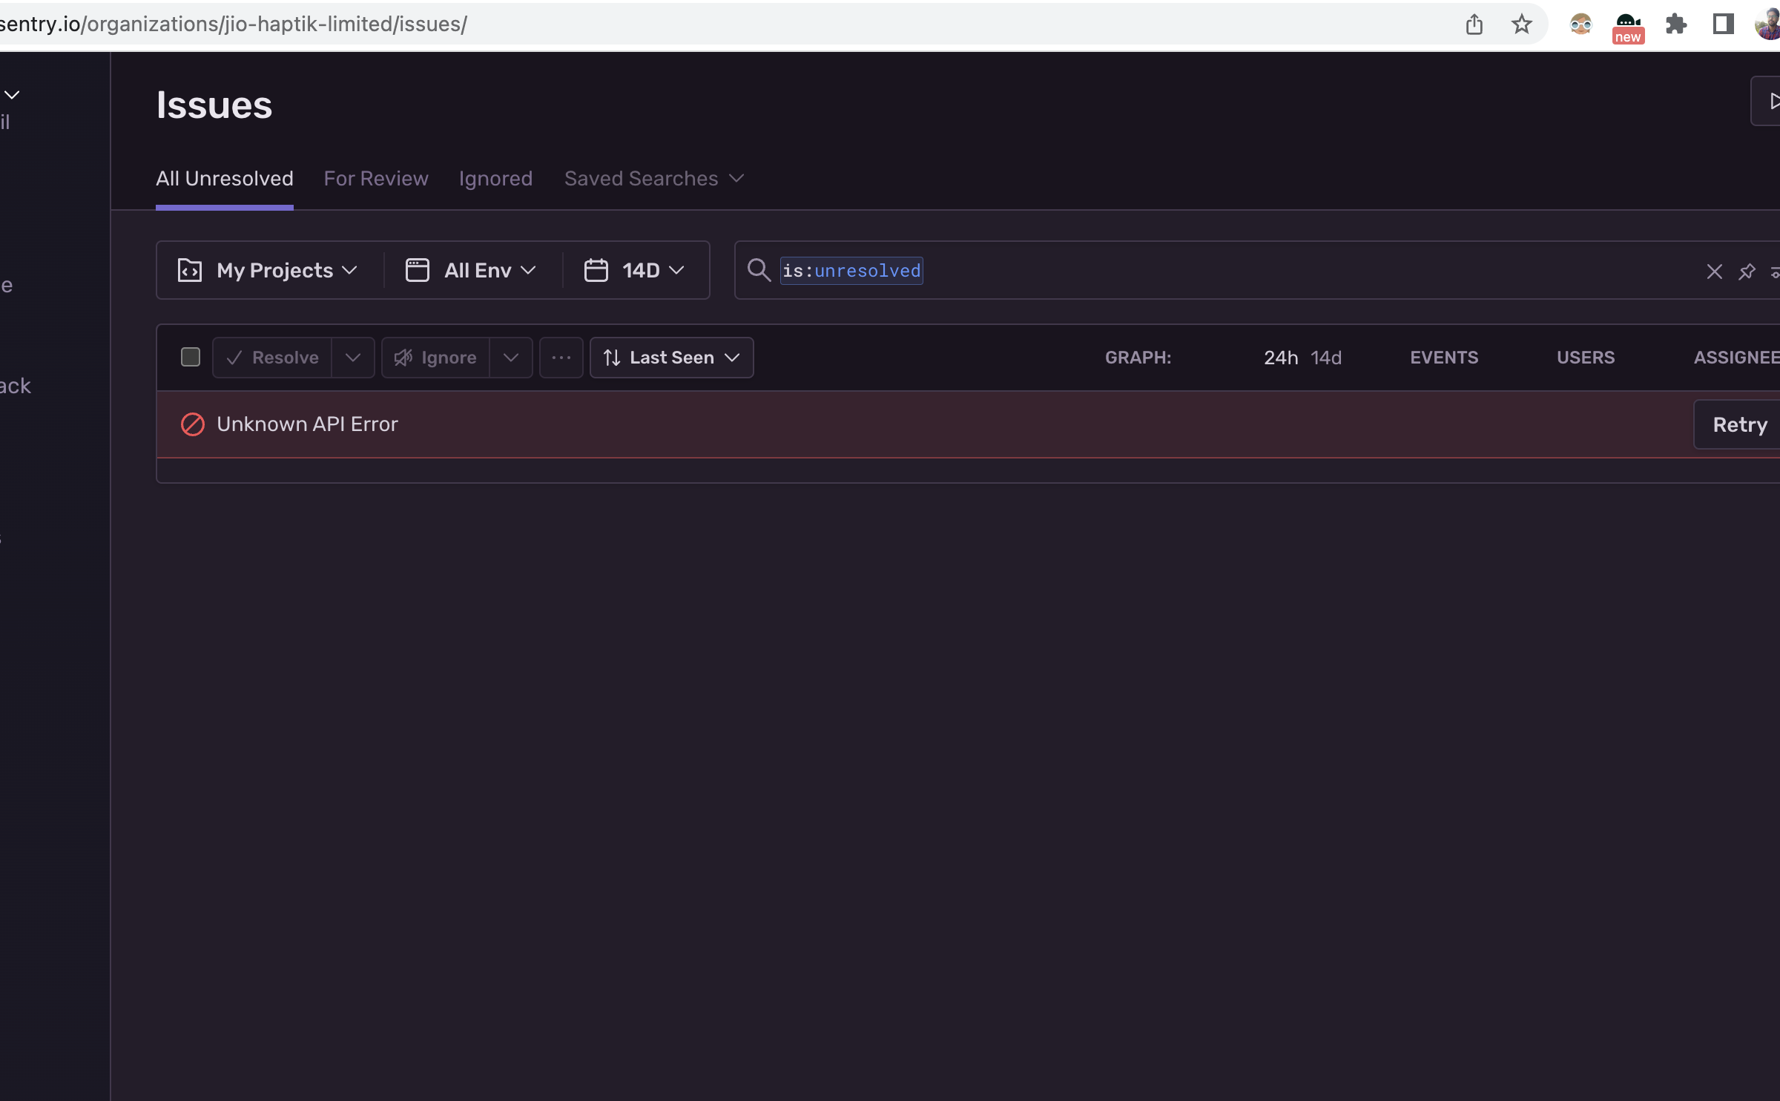Click the USERS column header
Image resolution: width=1780 pixels, height=1101 pixels.
coord(1586,358)
